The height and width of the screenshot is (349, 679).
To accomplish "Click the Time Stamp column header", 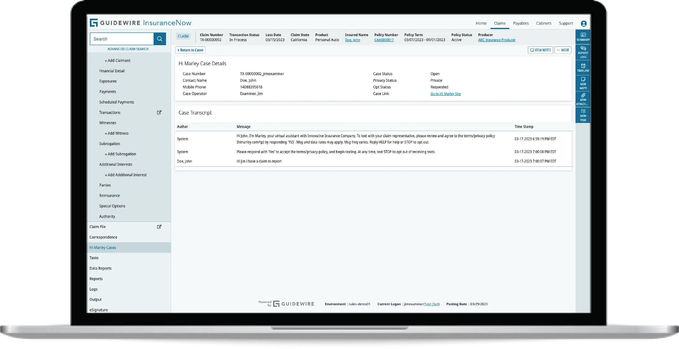I will [524, 127].
